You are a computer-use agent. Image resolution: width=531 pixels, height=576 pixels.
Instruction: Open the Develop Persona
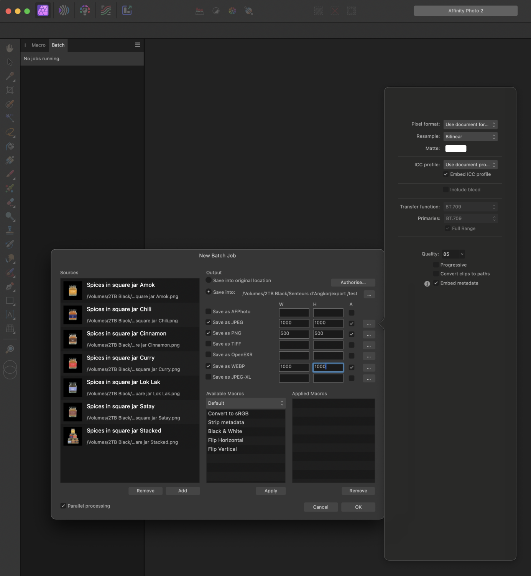[x=85, y=11]
